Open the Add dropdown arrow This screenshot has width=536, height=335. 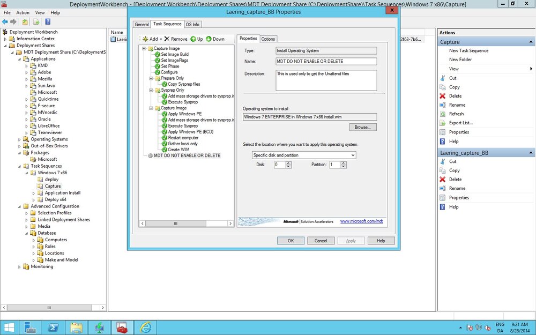[x=161, y=39]
